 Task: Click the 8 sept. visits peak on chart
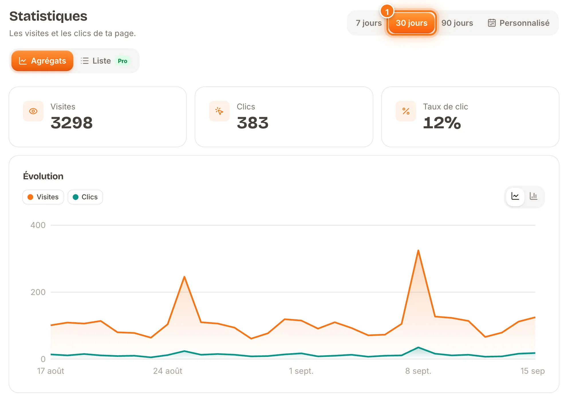(x=418, y=251)
